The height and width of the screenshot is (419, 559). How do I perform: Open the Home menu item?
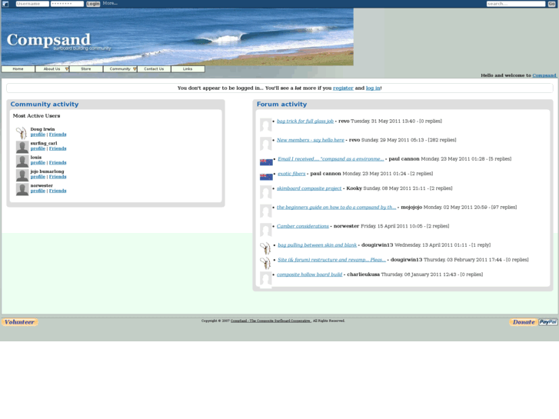[18, 69]
